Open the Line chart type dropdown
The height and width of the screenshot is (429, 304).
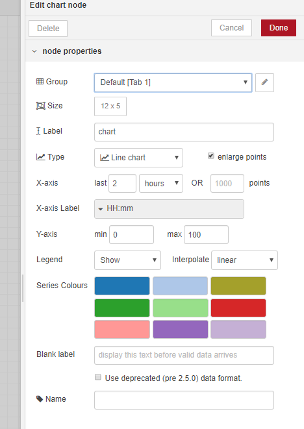pyautogui.click(x=138, y=158)
